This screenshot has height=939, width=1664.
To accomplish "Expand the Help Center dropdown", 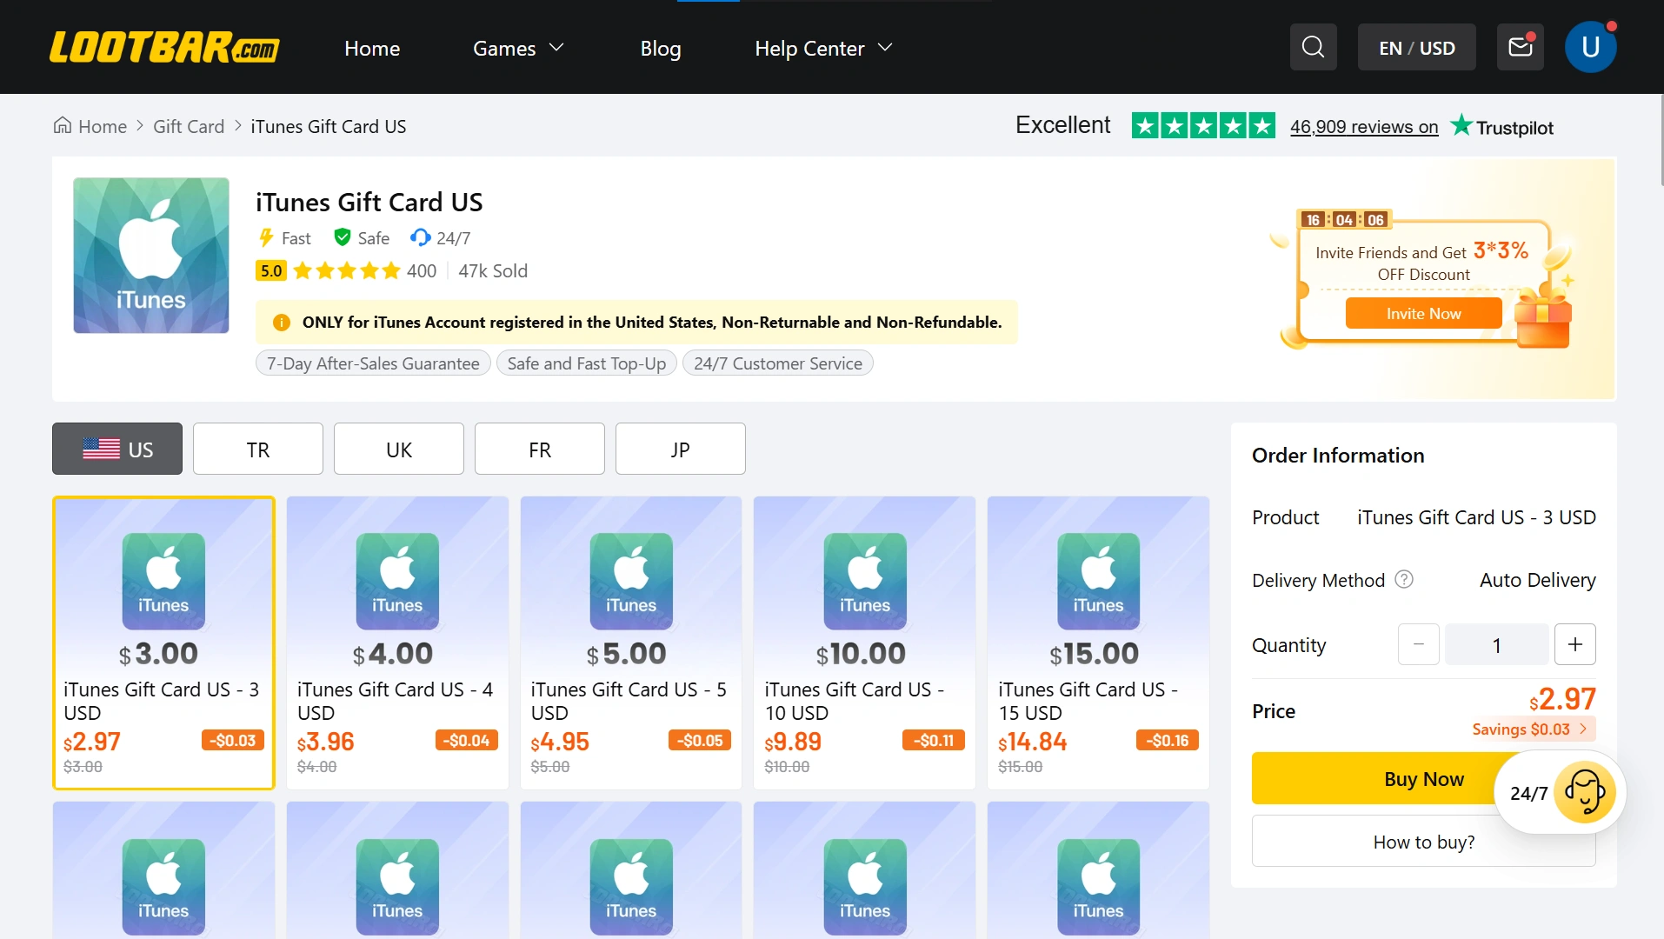I will 823,48.
